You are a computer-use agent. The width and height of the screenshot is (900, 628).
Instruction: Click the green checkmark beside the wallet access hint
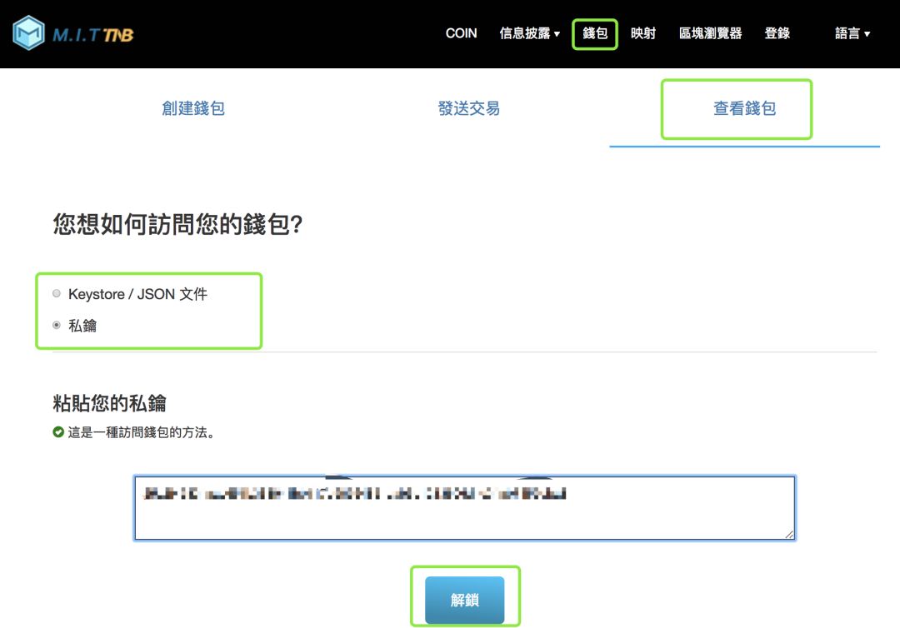point(59,431)
